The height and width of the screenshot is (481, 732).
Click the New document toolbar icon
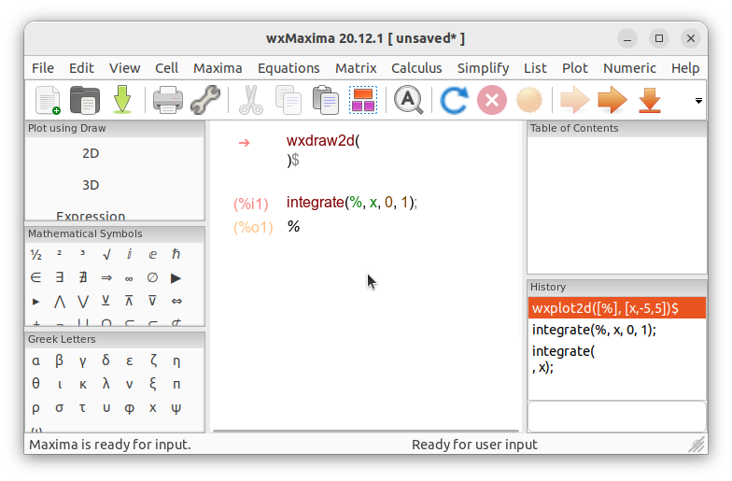click(x=49, y=100)
